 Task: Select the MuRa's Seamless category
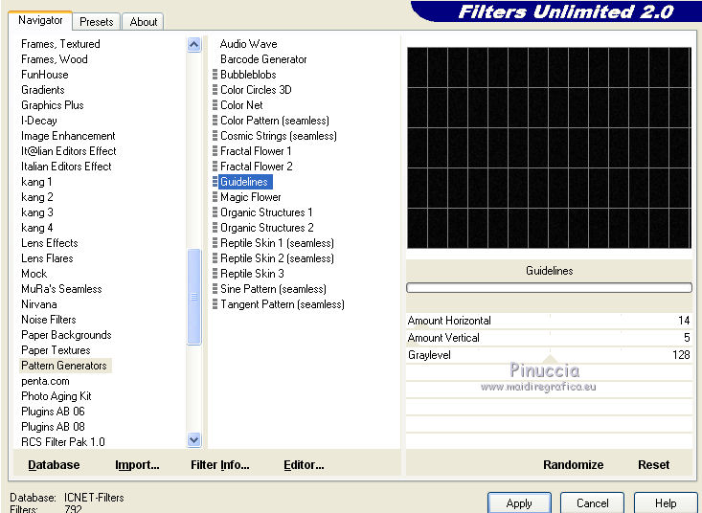61,289
